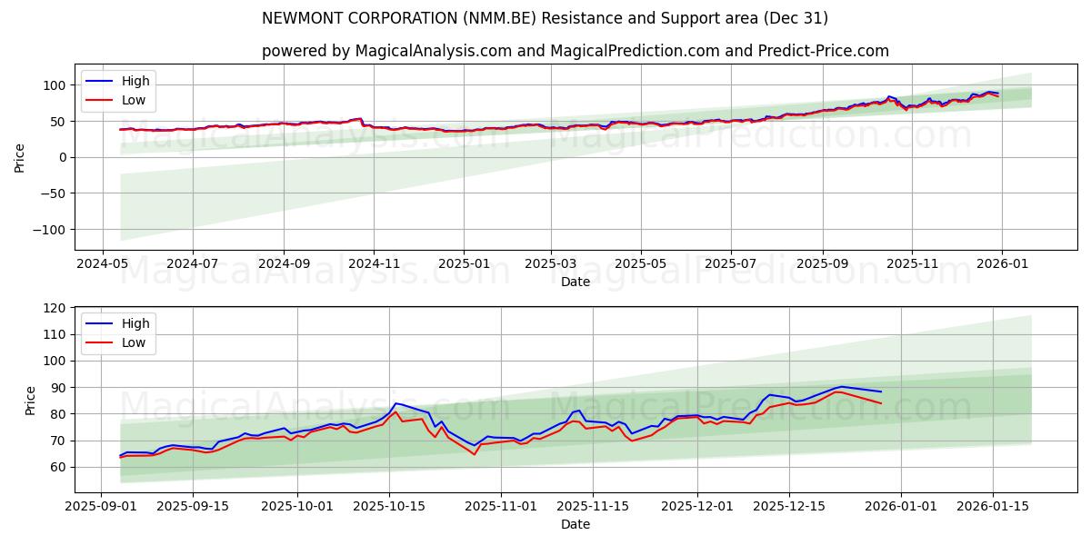Click the '2024-07' tick label
This screenshot has height=545, width=1091.
192,264
